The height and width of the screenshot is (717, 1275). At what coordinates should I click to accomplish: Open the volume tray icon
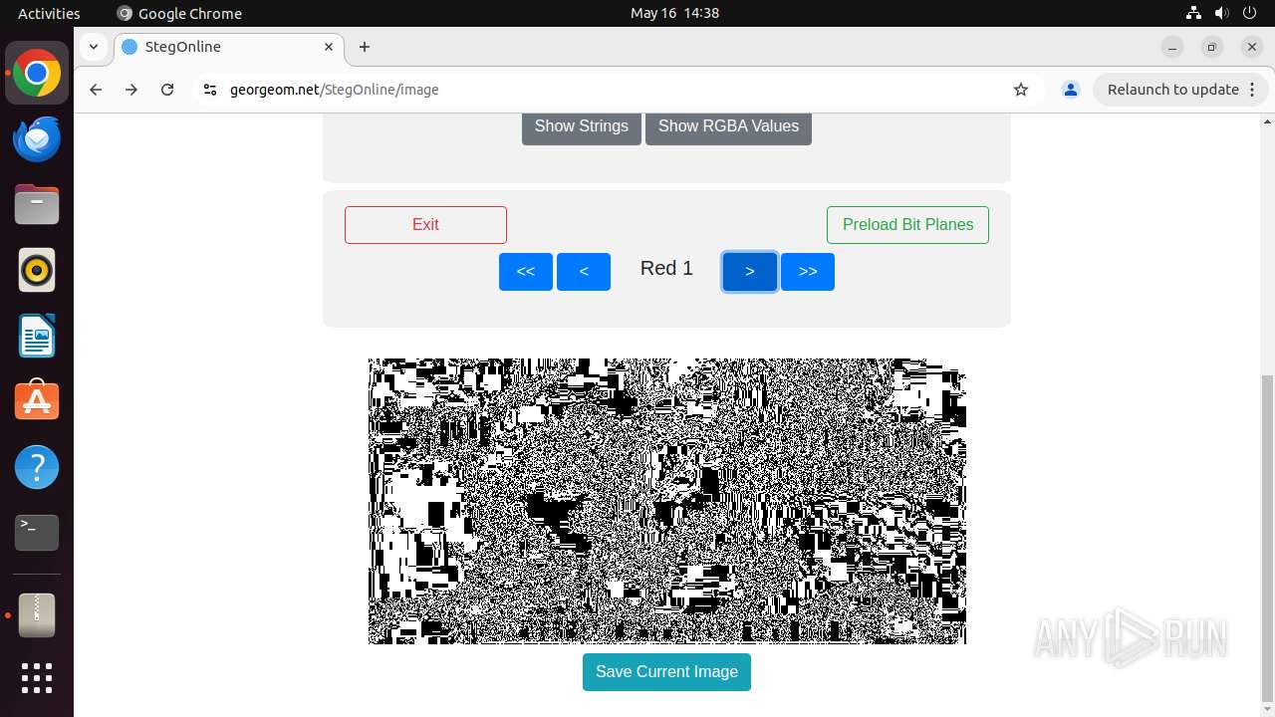[x=1222, y=13]
